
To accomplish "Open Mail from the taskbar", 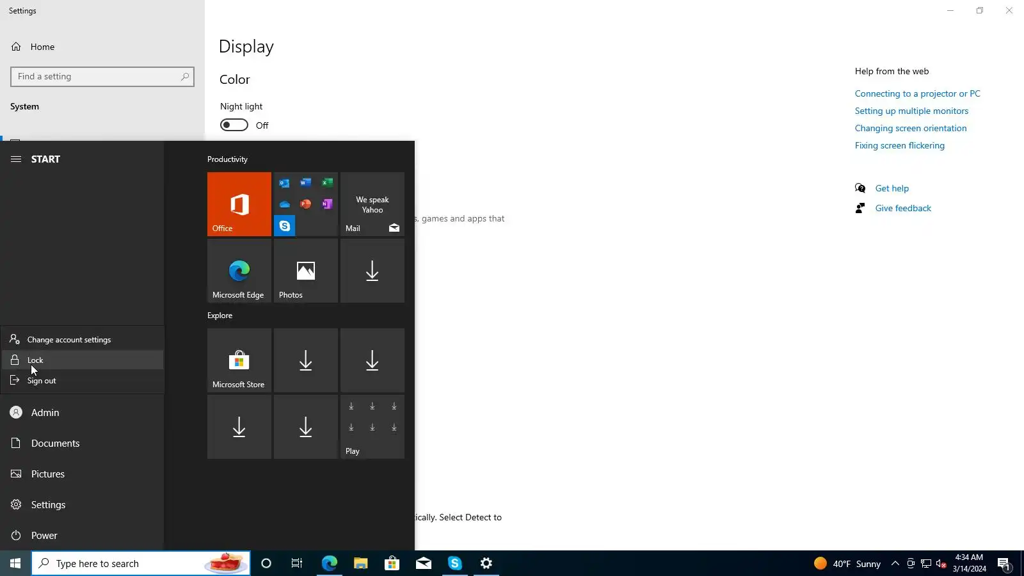I will tap(424, 563).
